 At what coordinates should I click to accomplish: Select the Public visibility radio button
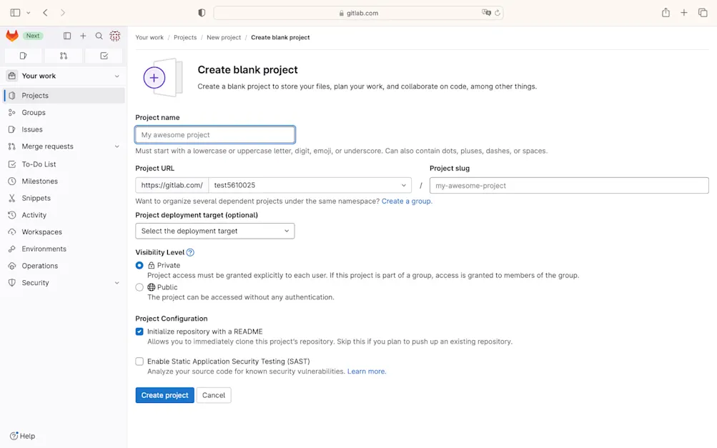point(140,287)
